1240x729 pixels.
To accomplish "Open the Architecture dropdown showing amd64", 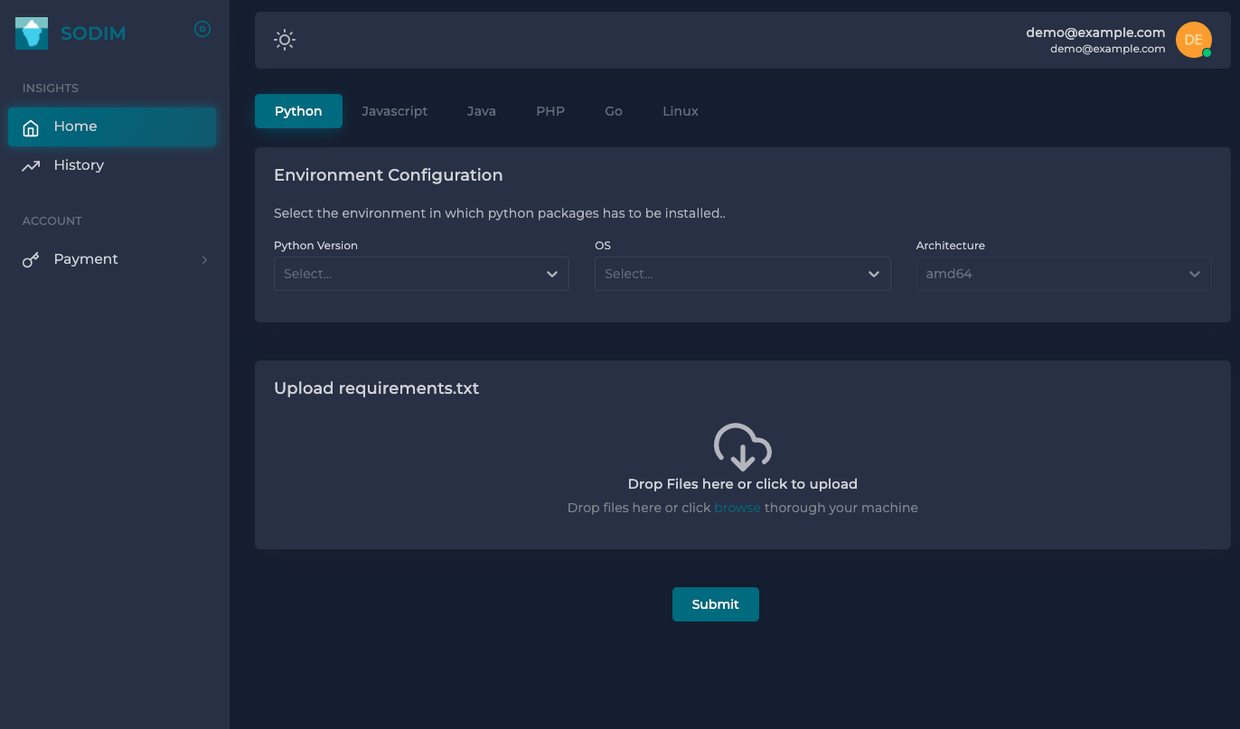I will 1063,274.
